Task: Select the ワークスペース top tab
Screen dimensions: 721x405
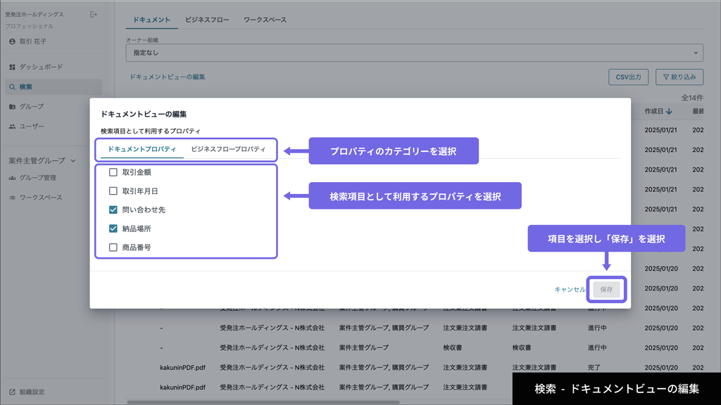Action: [x=265, y=20]
